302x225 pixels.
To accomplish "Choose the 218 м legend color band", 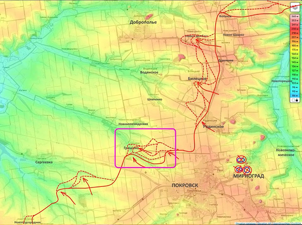I will 295,32.
